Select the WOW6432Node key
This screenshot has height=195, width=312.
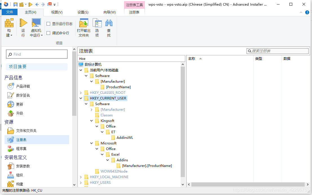(x=114, y=171)
